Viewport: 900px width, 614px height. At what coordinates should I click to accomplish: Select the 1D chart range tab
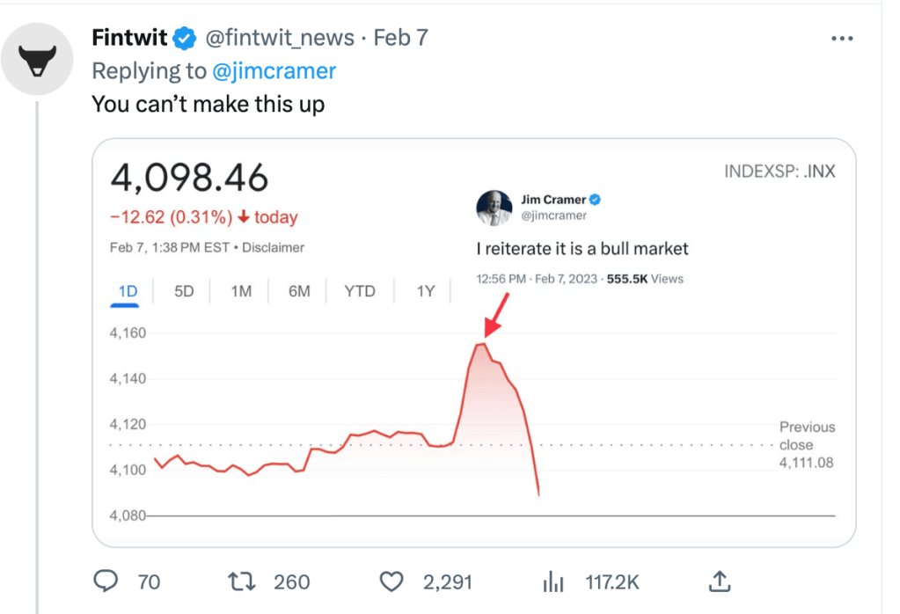[127, 291]
